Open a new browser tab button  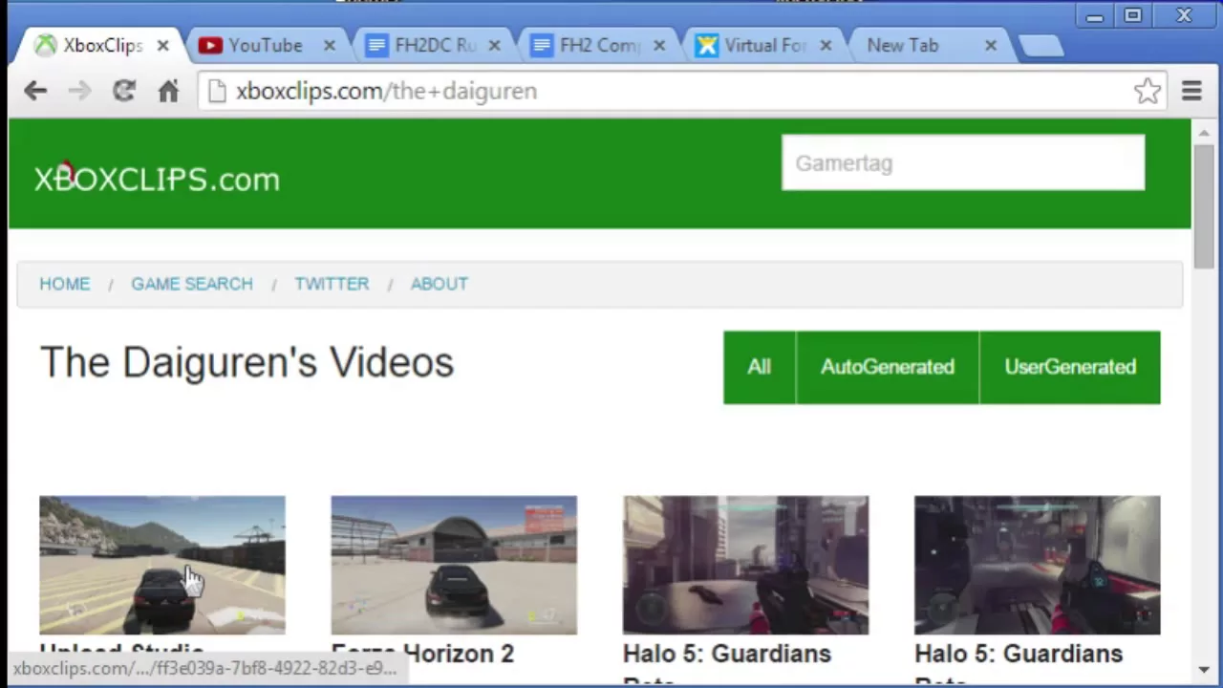pyautogui.click(x=1041, y=46)
